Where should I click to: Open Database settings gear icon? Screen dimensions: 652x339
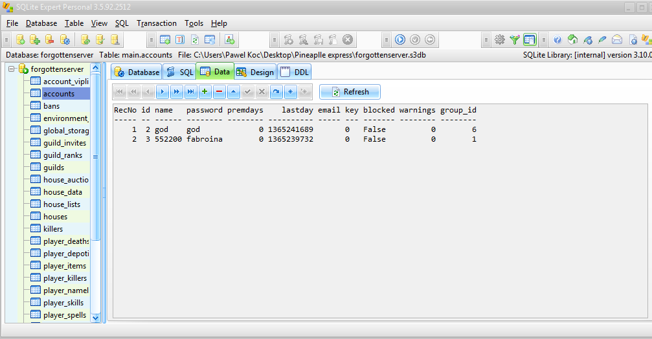(x=65, y=39)
